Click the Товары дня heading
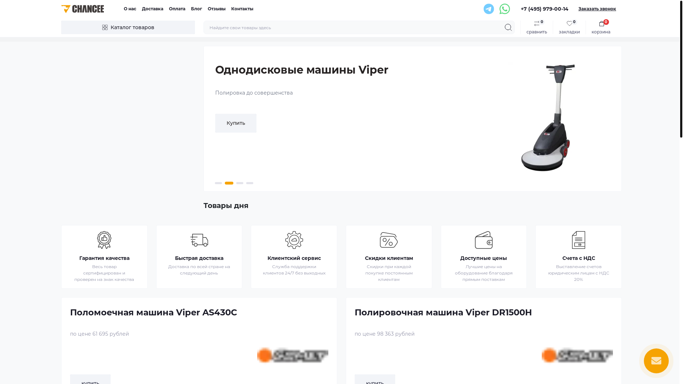 [x=226, y=206]
